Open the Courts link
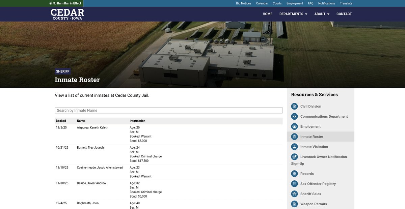 277,3
